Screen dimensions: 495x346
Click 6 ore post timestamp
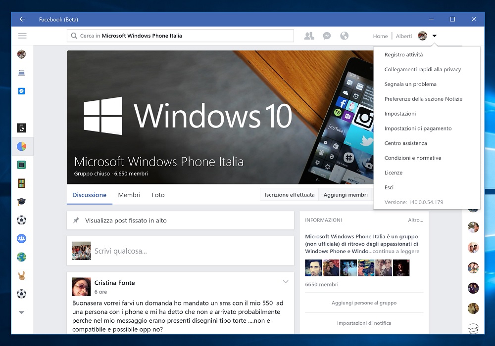[x=100, y=292]
